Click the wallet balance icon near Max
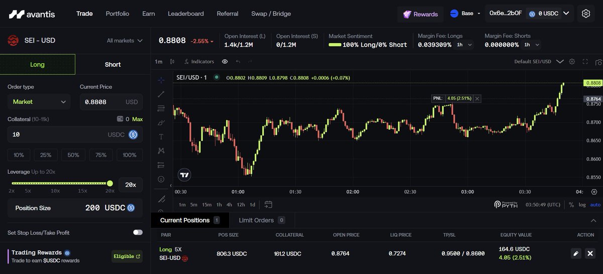The height and width of the screenshot is (274, 603). coord(120,119)
